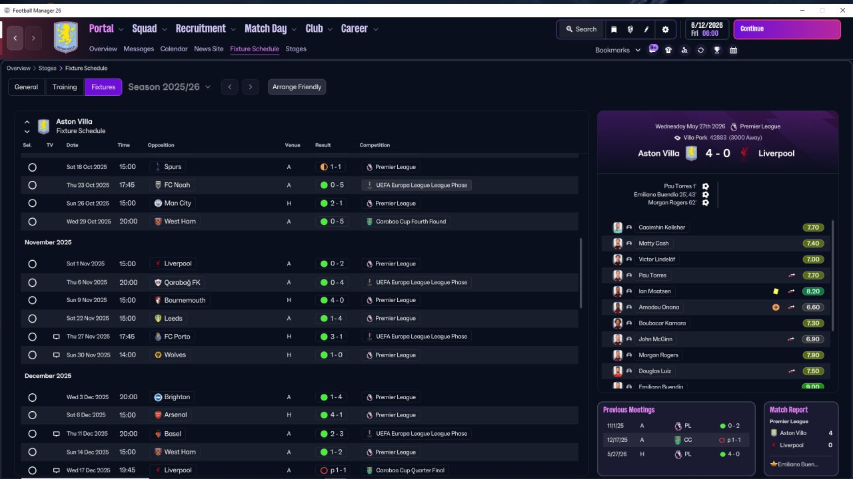Click the TV broadcast icon on Wolves row
Image resolution: width=853 pixels, height=479 pixels.
pyautogui.click(x=57, y=355)
